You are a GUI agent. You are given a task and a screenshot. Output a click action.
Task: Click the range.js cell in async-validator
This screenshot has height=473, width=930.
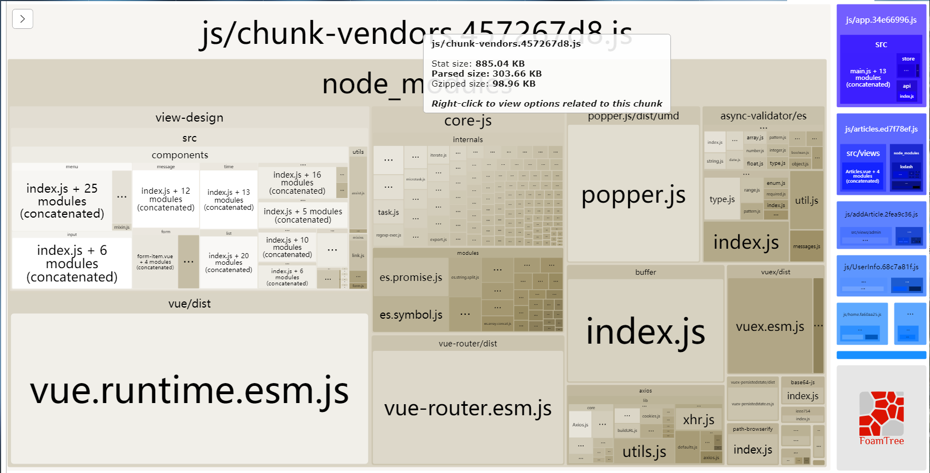[752, 190]
